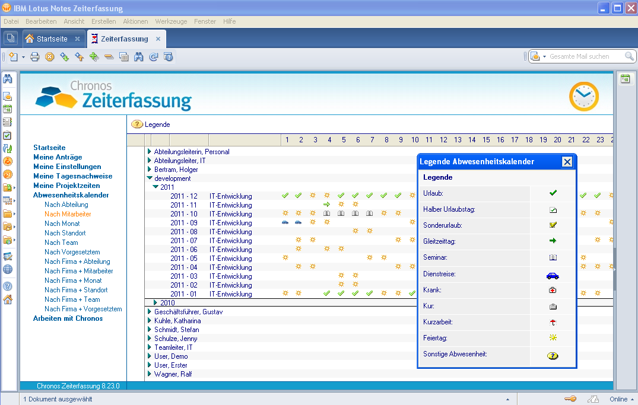638x405 pixels.
Task: Open the Meine Anträge link
Action: 58,157
